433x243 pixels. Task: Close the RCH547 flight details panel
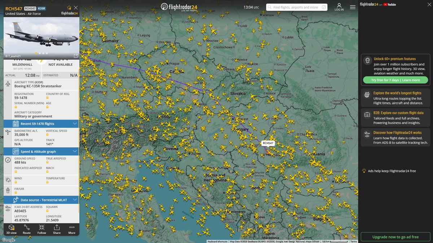click(75, 8)
